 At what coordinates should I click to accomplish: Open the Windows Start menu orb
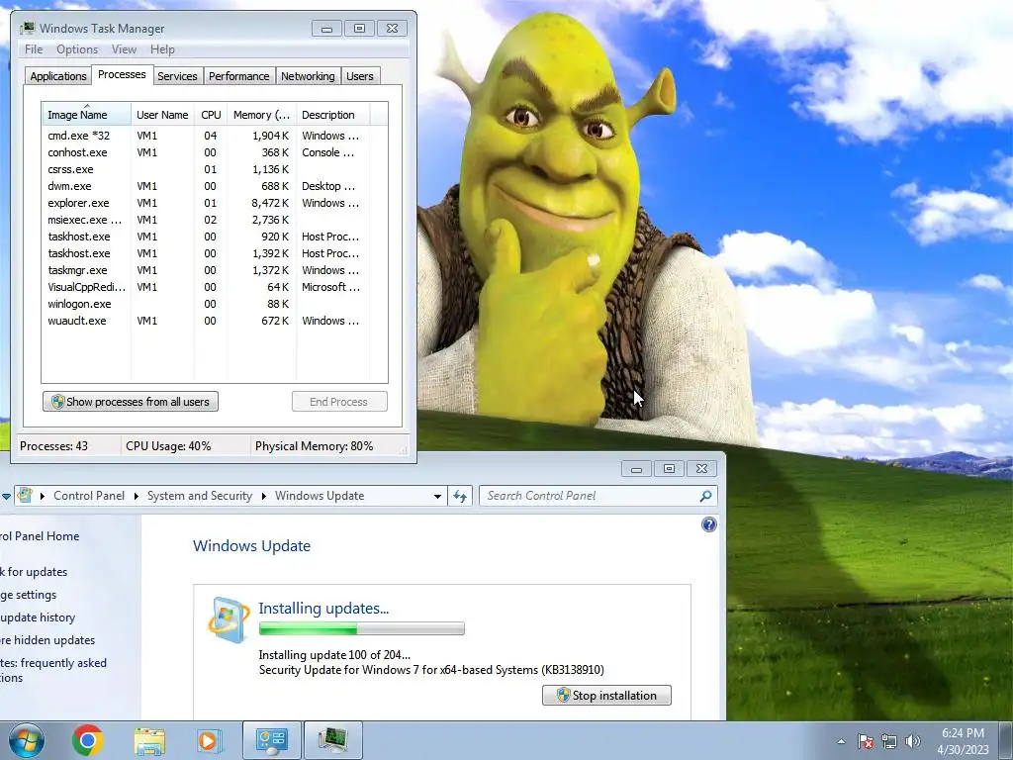[27, 740]
